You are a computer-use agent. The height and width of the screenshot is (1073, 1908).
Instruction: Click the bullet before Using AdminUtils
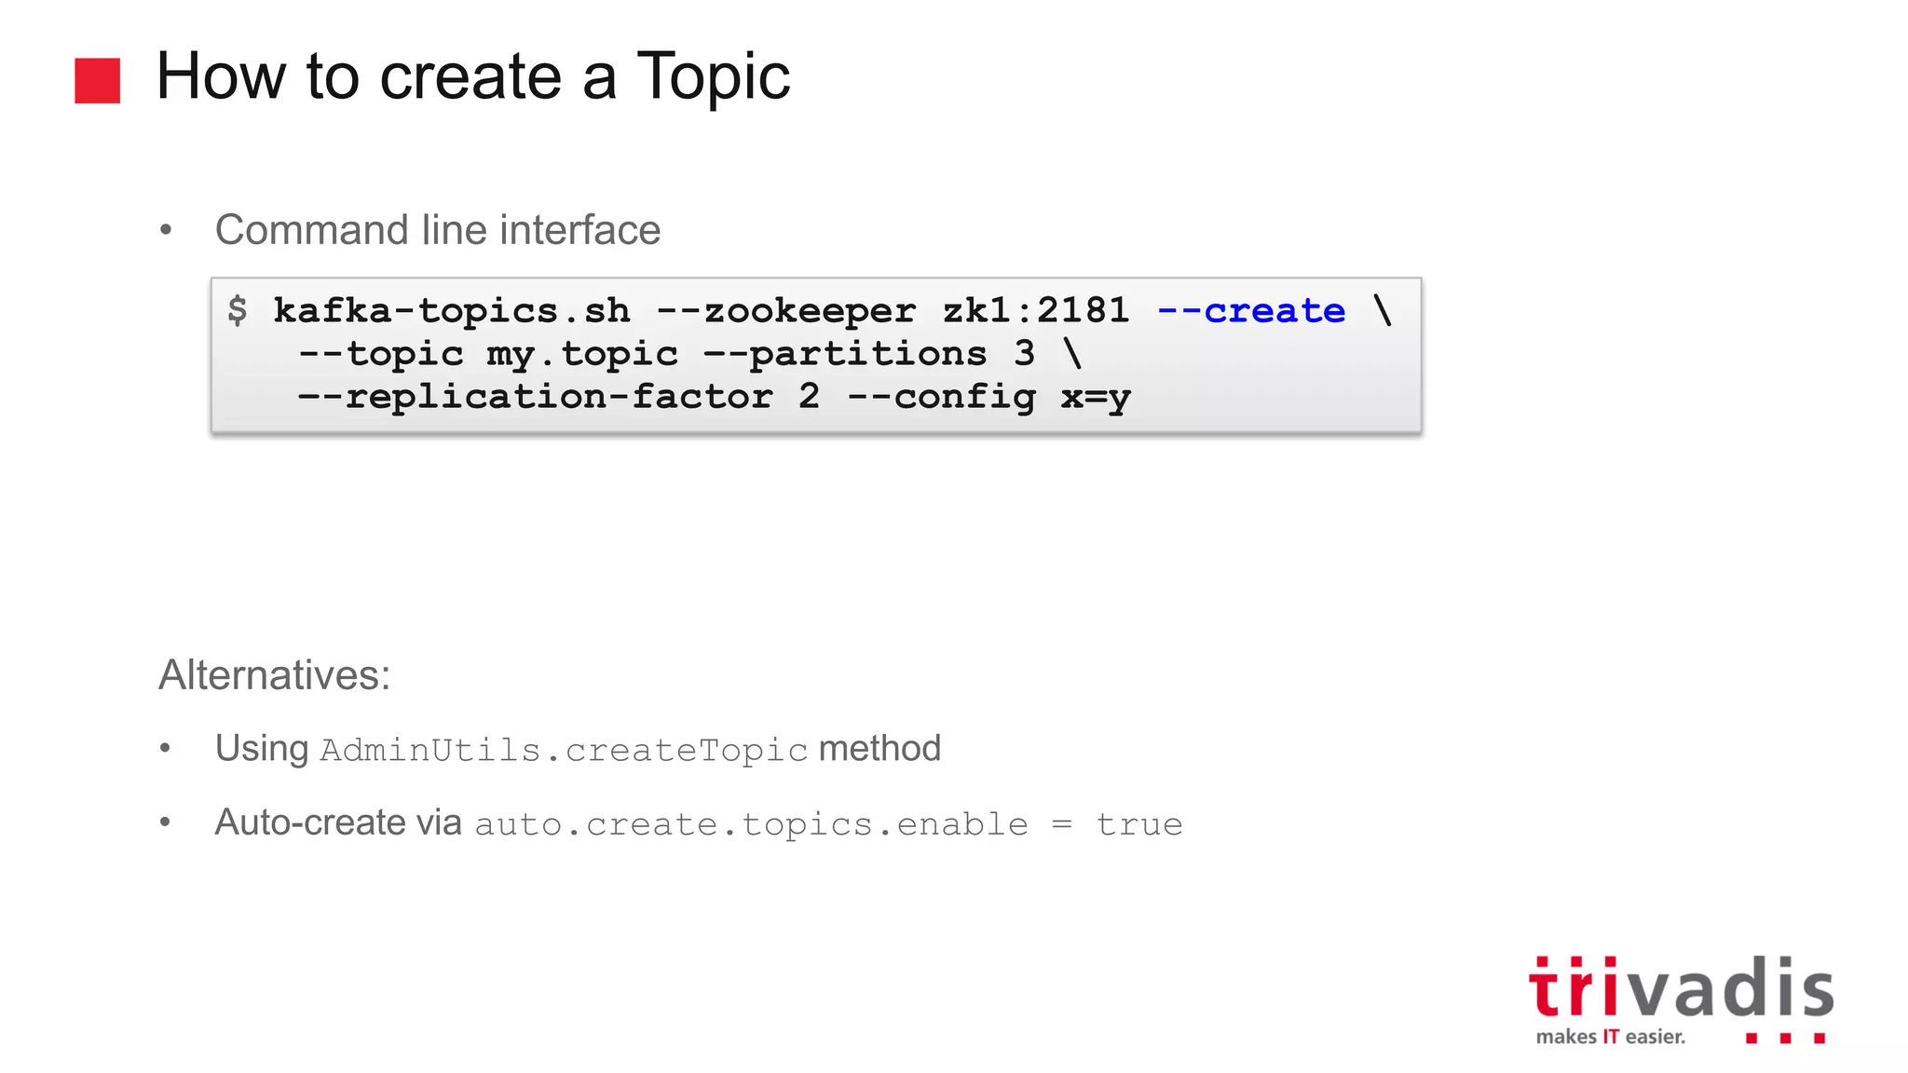[166, 748]
